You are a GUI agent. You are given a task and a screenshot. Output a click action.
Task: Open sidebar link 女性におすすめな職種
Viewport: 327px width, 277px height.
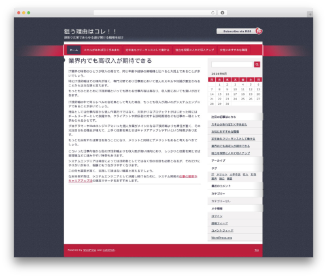tap(225, 132)
